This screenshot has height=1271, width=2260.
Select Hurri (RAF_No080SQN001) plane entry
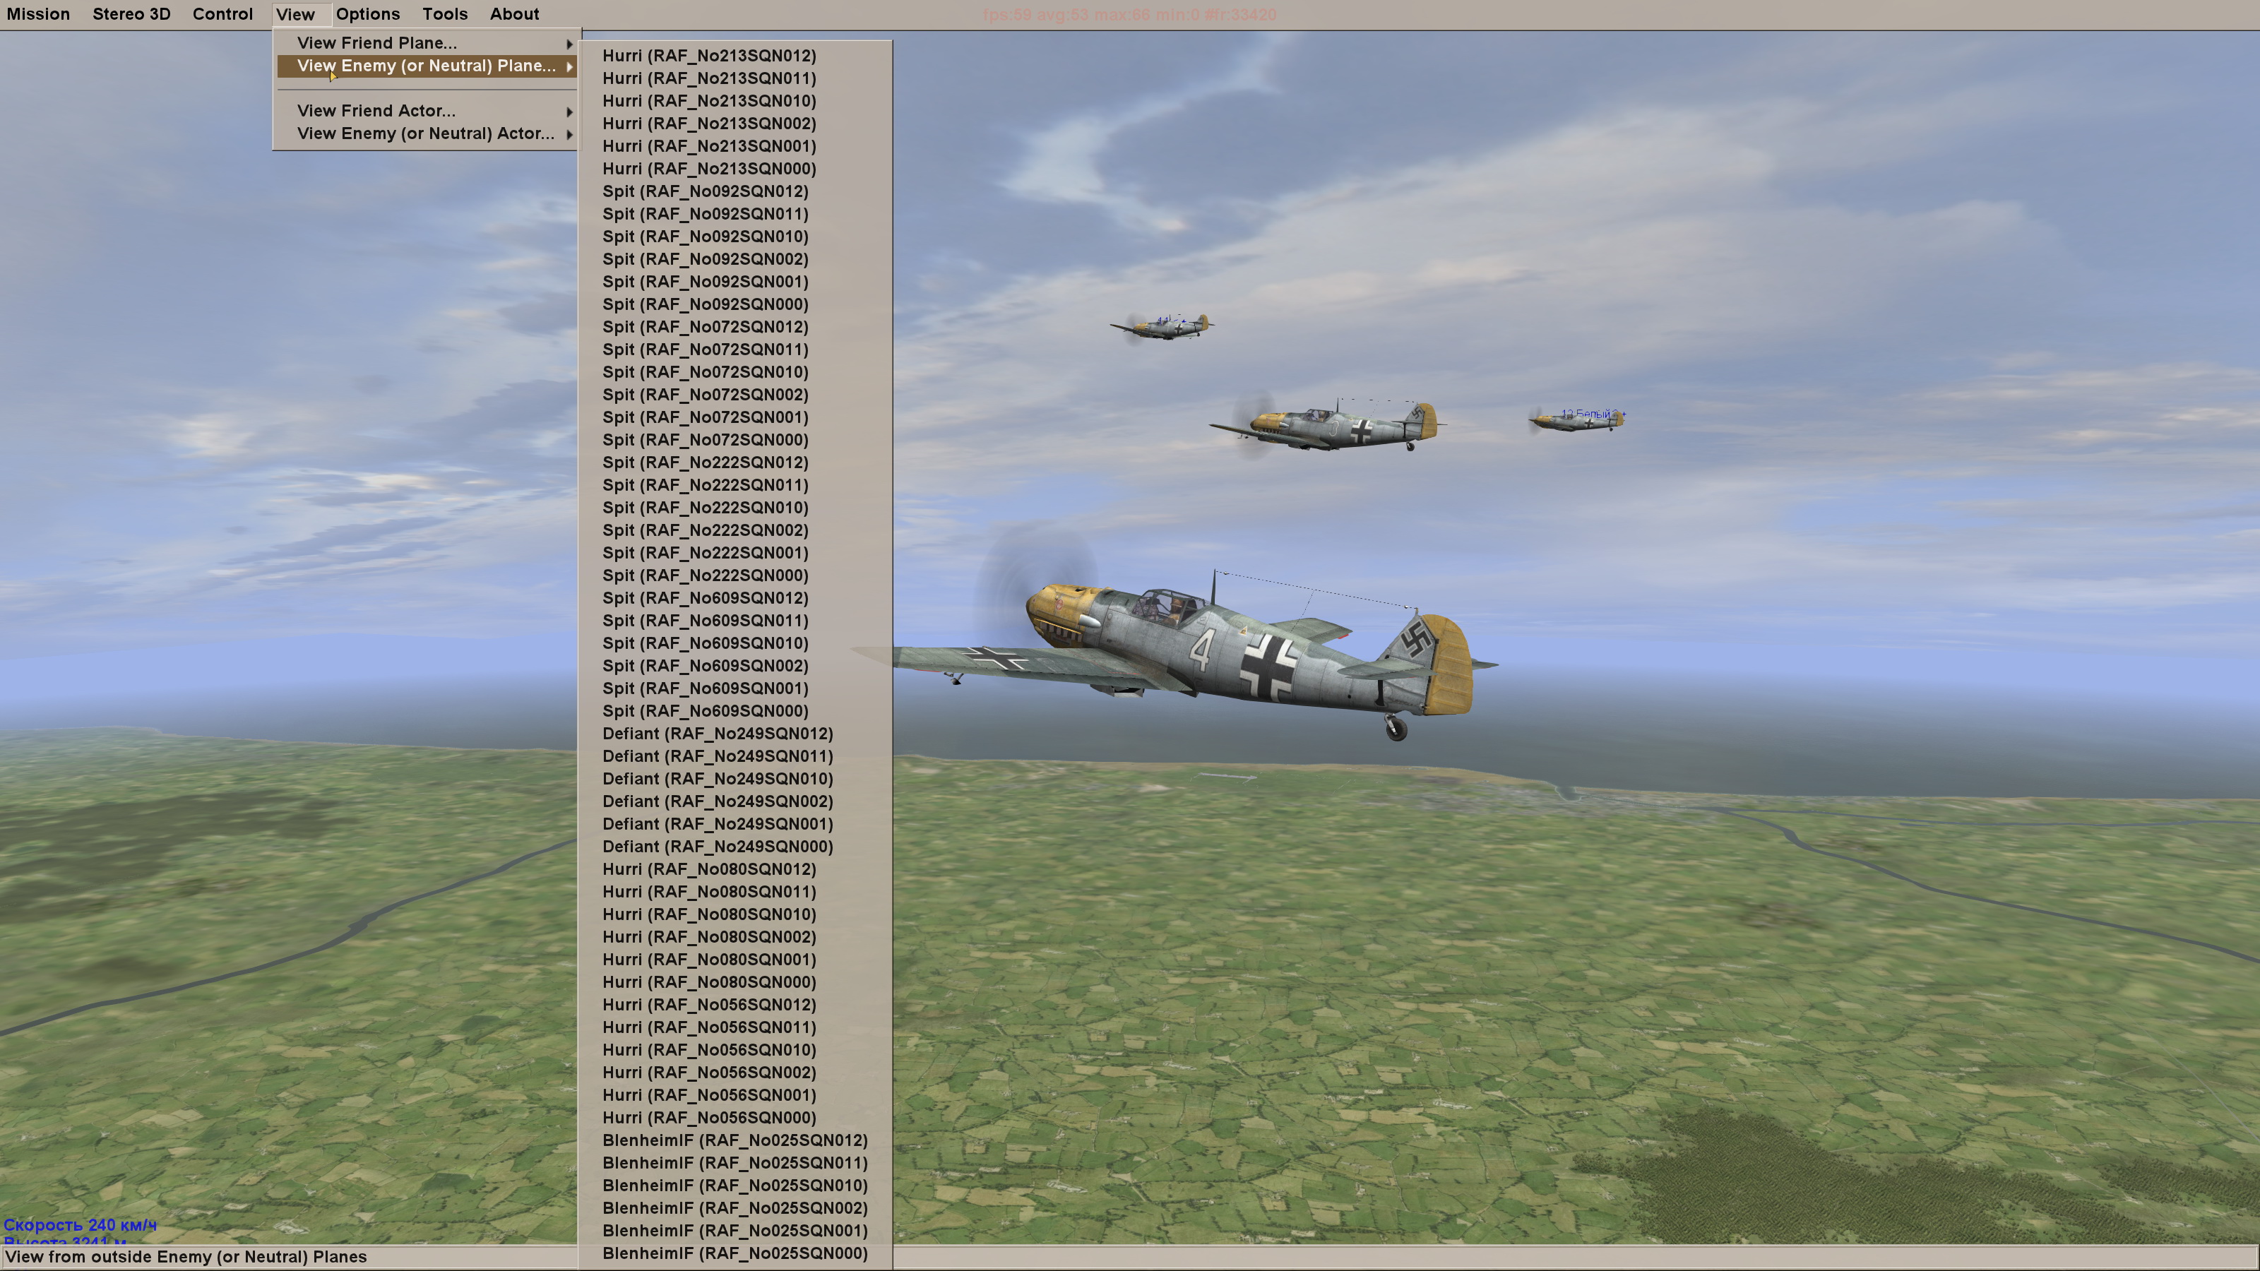point(709,960)
